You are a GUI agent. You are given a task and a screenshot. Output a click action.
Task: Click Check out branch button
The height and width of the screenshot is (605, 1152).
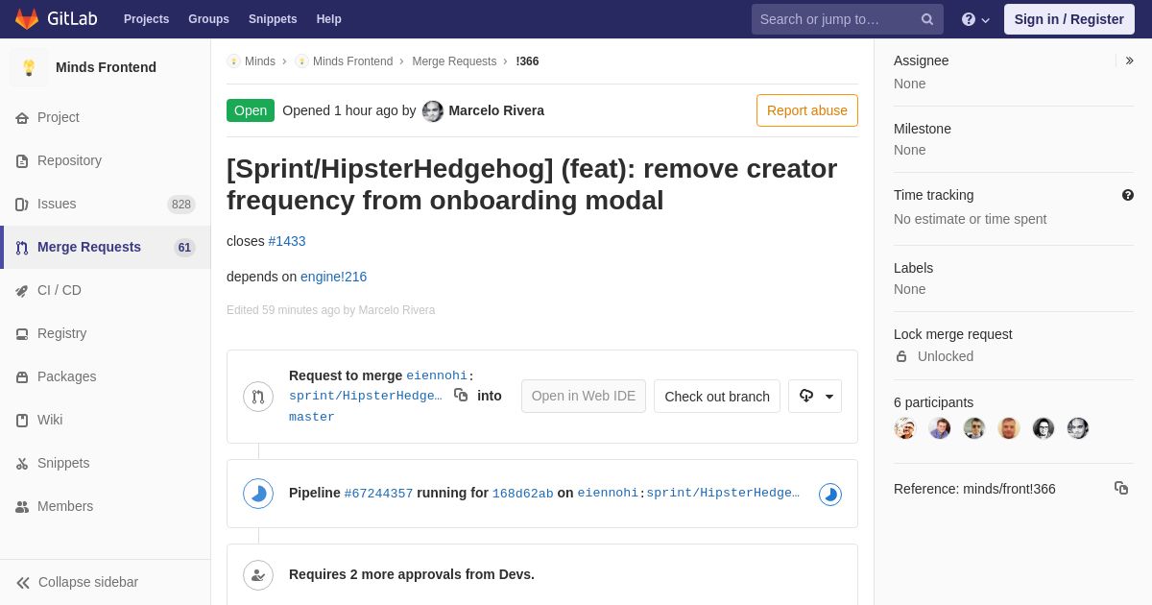pyautogui.click(x=717, y=396)
